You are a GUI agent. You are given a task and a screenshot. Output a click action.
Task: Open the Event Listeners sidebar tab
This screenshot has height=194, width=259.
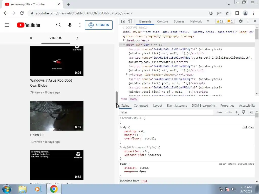pyautogui.click(x=177, y=106)
